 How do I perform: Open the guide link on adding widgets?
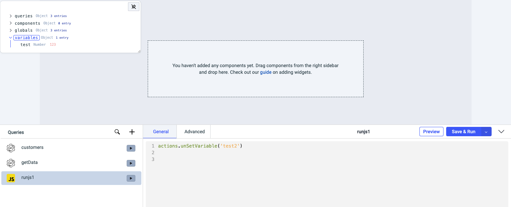266,72
